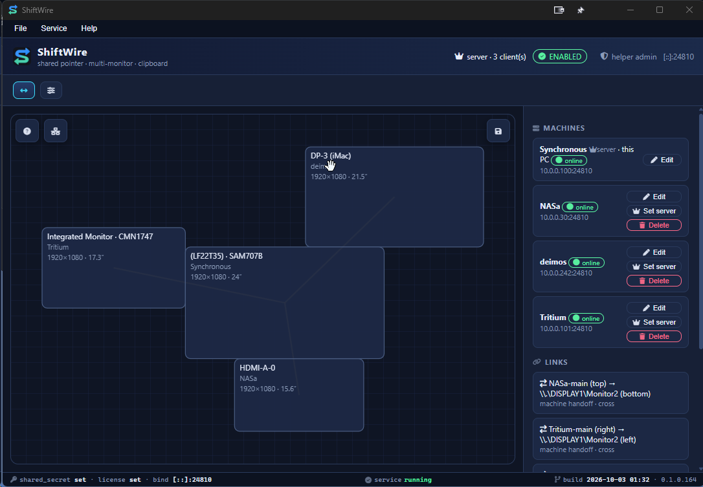Click the 10.0.0.30:24810 address text
The height and width of the screenshot is (487, 703).
564,217
